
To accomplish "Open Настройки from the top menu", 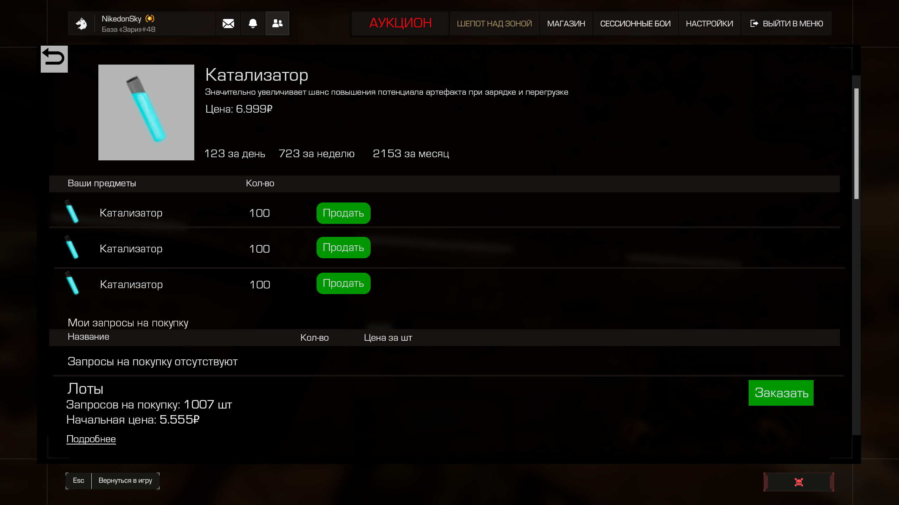I will [x=709, y=24].
